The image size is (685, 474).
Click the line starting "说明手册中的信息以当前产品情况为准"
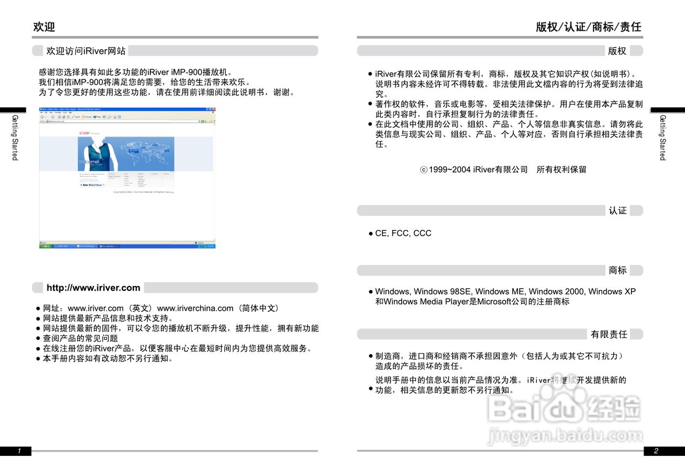tap(500, 380)
